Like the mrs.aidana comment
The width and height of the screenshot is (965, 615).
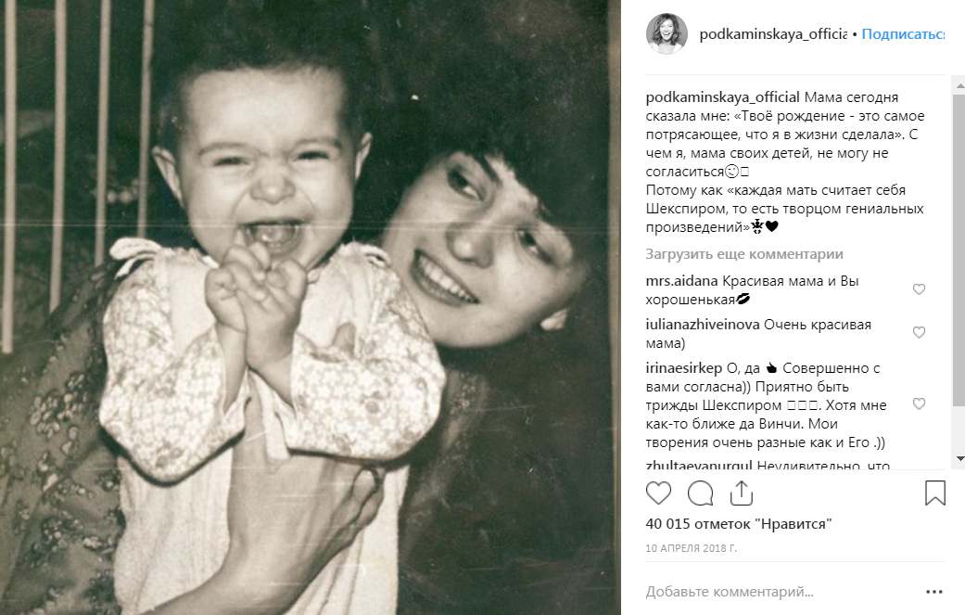click(919, 289)
